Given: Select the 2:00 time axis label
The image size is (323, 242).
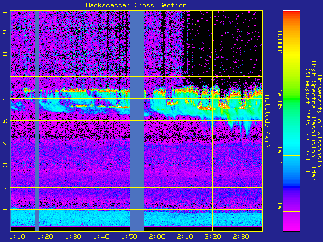Looking at the screenshot, I should pyautogui.click(x=157, y=236).
